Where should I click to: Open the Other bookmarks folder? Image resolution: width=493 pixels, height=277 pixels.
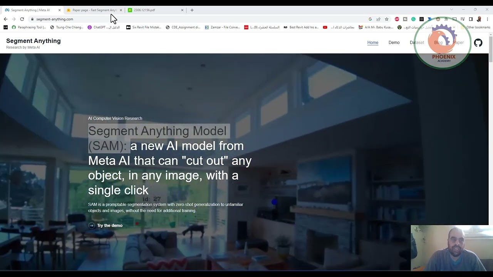476,27
